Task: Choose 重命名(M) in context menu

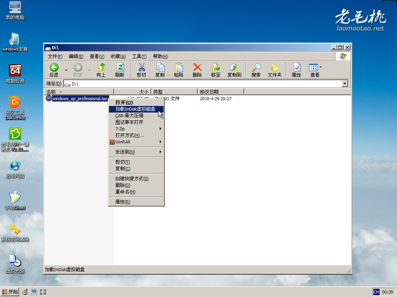Action: (136, 192)
